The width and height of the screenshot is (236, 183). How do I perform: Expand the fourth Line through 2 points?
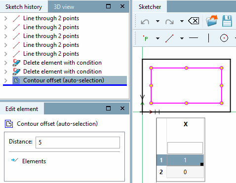tap(6, 45)
